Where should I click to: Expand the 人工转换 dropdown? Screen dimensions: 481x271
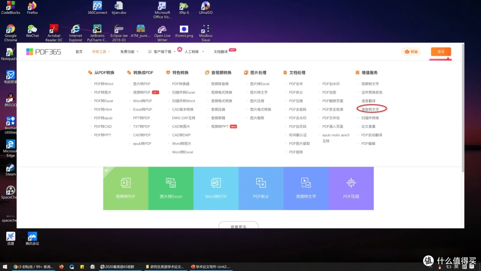coord(194,52)
